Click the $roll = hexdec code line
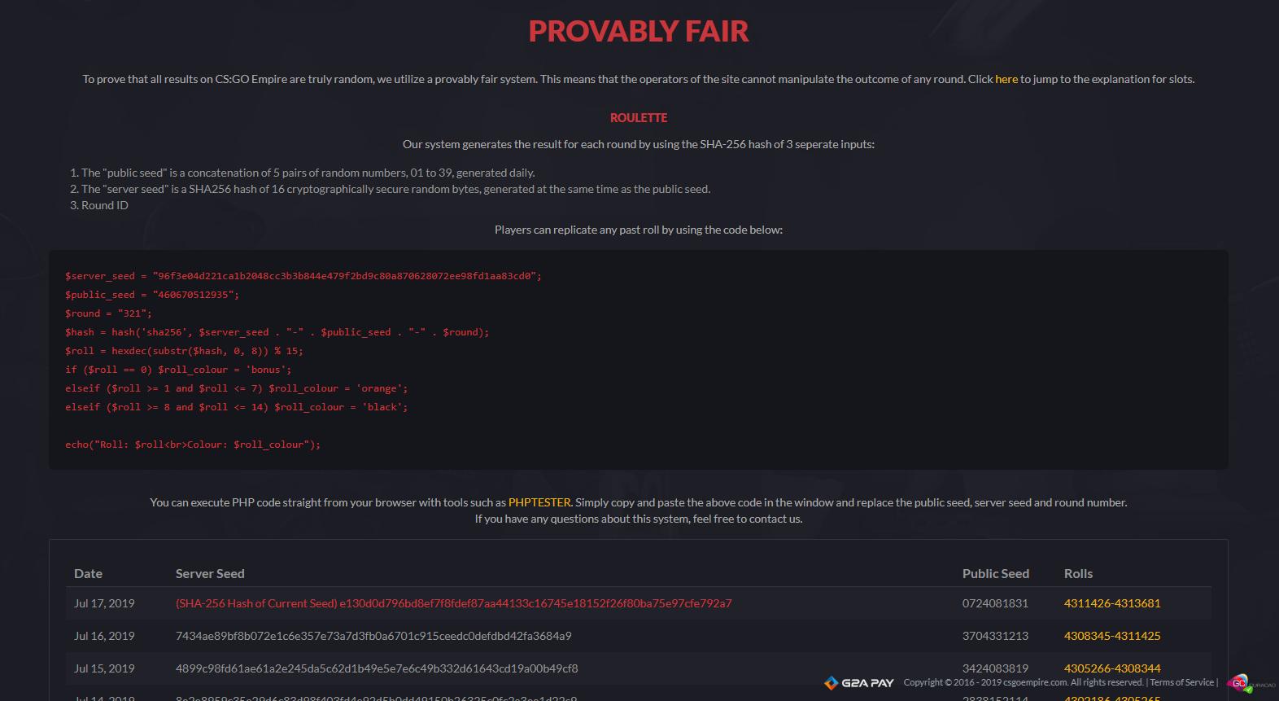 point(184,351)
